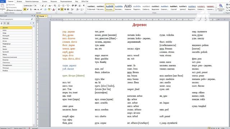Toggle Underline formatting button
Screen dimensions: 230x129
click(31, 9)
